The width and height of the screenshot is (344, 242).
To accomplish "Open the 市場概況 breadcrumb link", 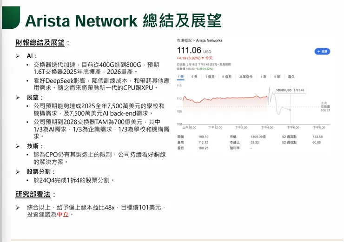I will point(184,40).
